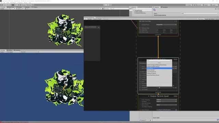
Task: Open the cloud services icon
Action: (x=194, y=5)
